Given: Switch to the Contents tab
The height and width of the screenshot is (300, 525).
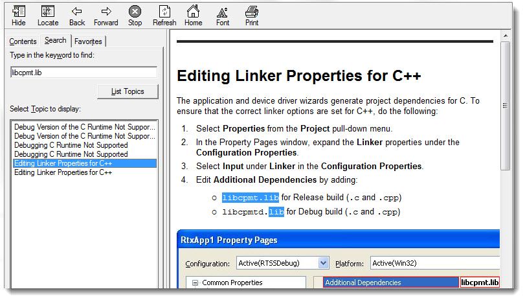Looking at the screenshot, I should coord(23,41).
